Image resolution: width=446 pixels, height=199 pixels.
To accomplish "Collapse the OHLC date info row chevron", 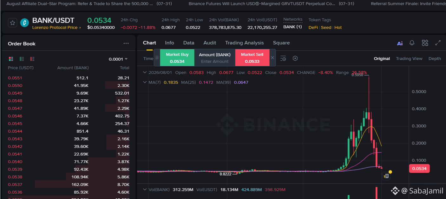I will coord(145,72).
